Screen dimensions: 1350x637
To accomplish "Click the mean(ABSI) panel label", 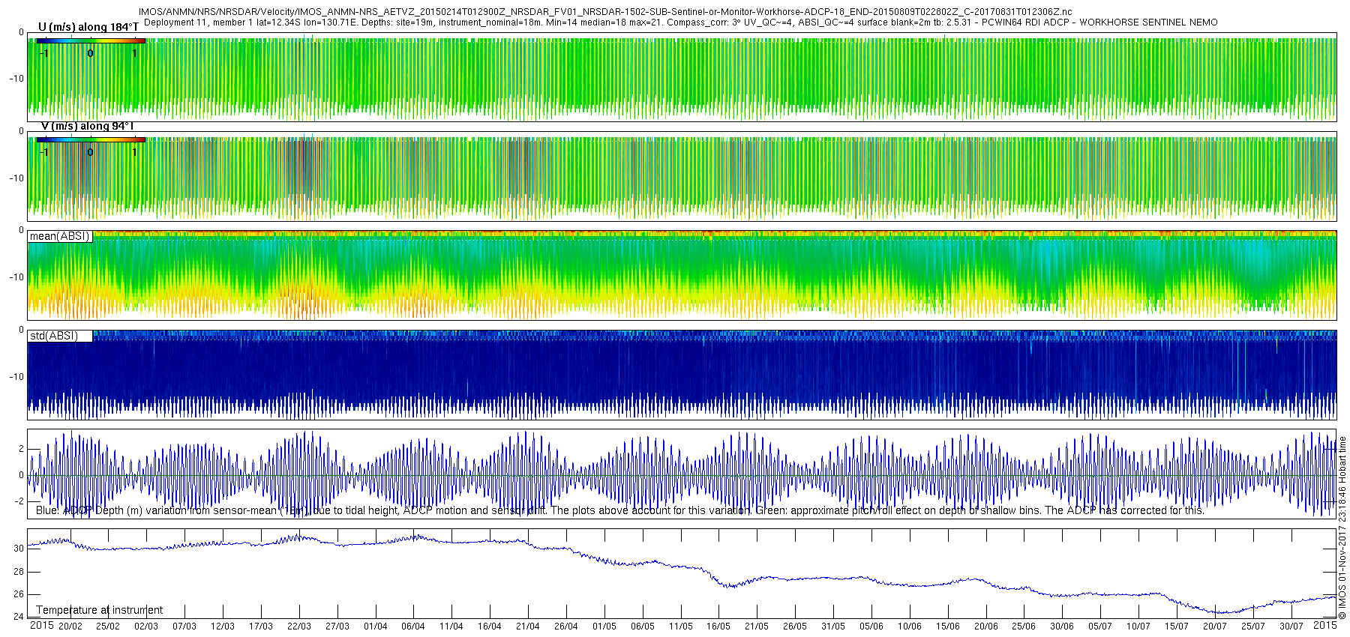I will (x=60, y=236).
